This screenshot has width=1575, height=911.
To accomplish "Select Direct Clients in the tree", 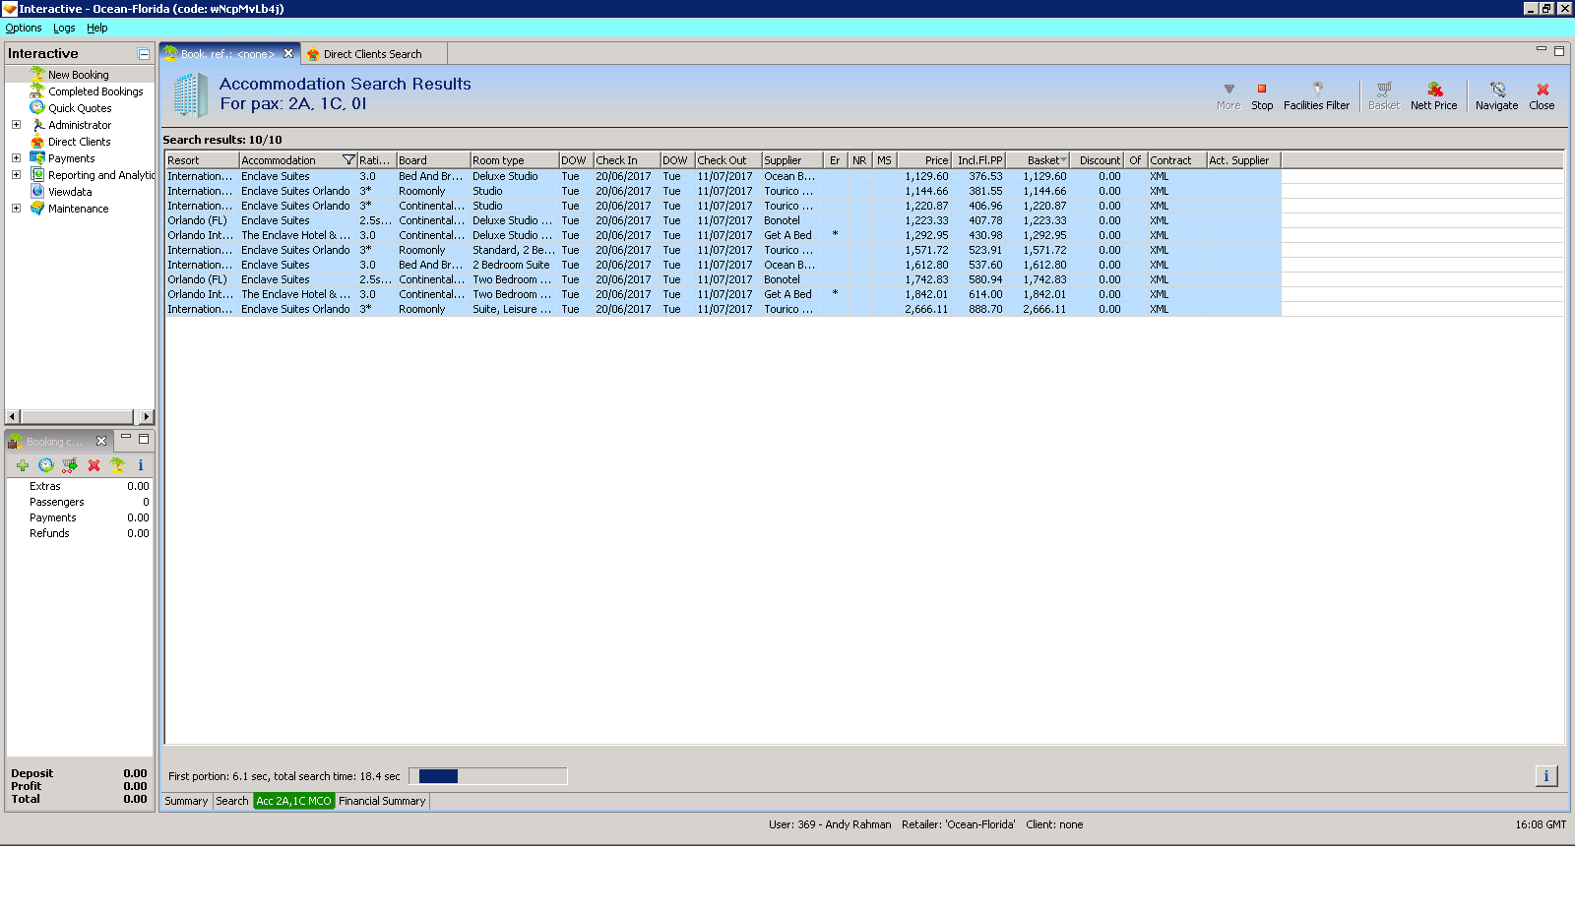I will click(x=79, y=142).
